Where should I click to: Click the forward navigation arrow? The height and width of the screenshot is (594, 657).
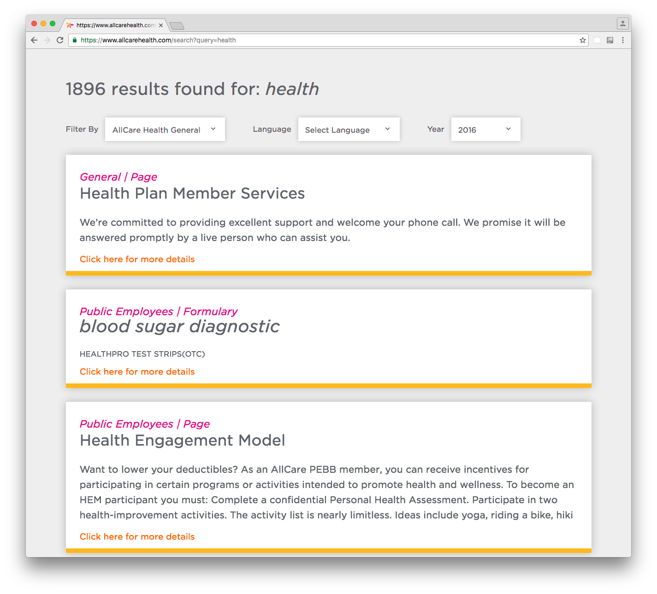point(47,40)
